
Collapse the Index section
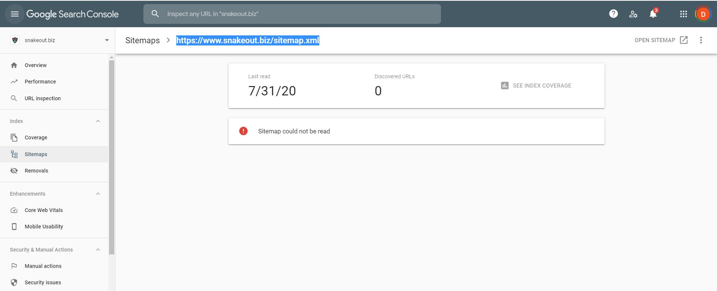coord(98,121)
